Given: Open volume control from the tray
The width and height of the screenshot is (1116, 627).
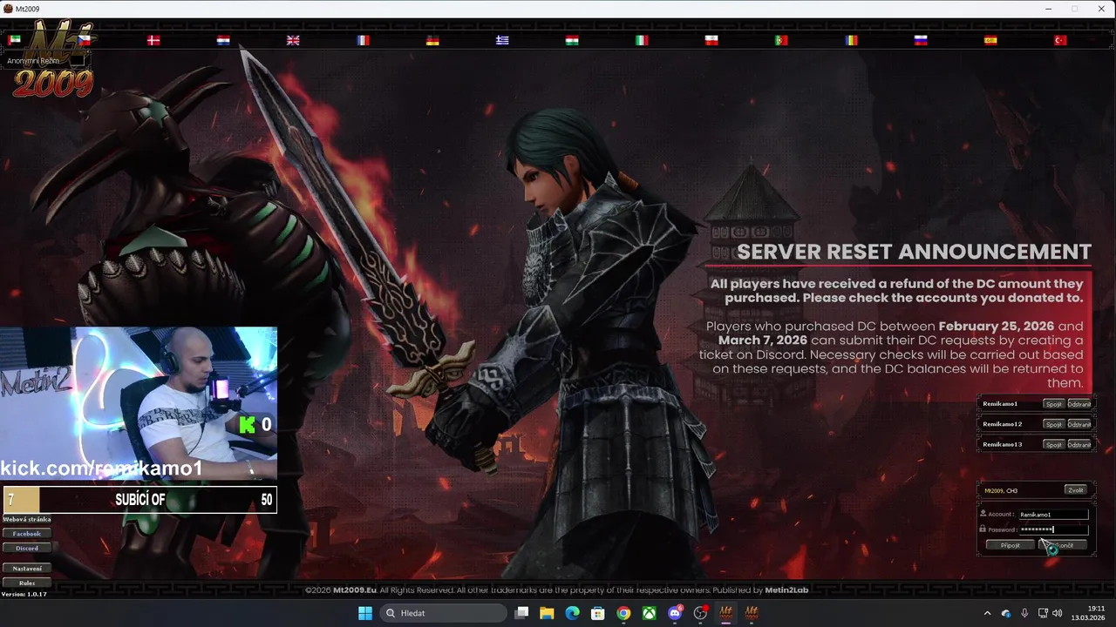Looking at the screenshot, I should coord(1057,613).
